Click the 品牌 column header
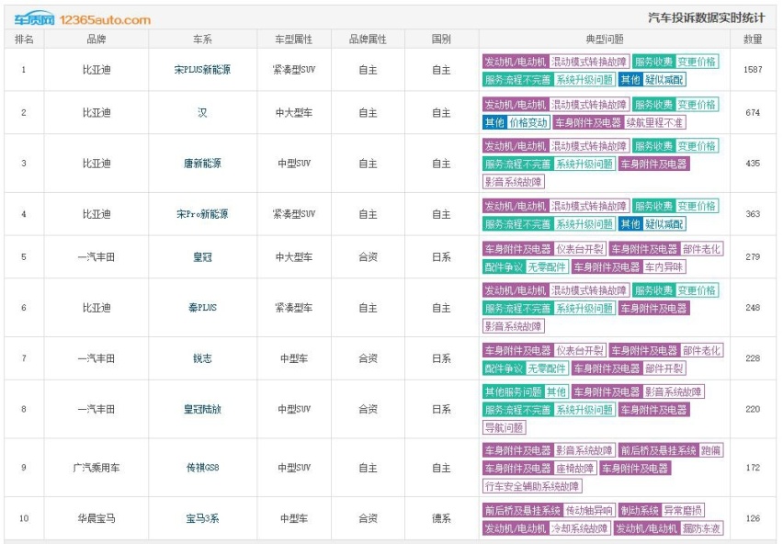Screen dimensions: 783x544 pyautogui.click(x=96, y=39)
